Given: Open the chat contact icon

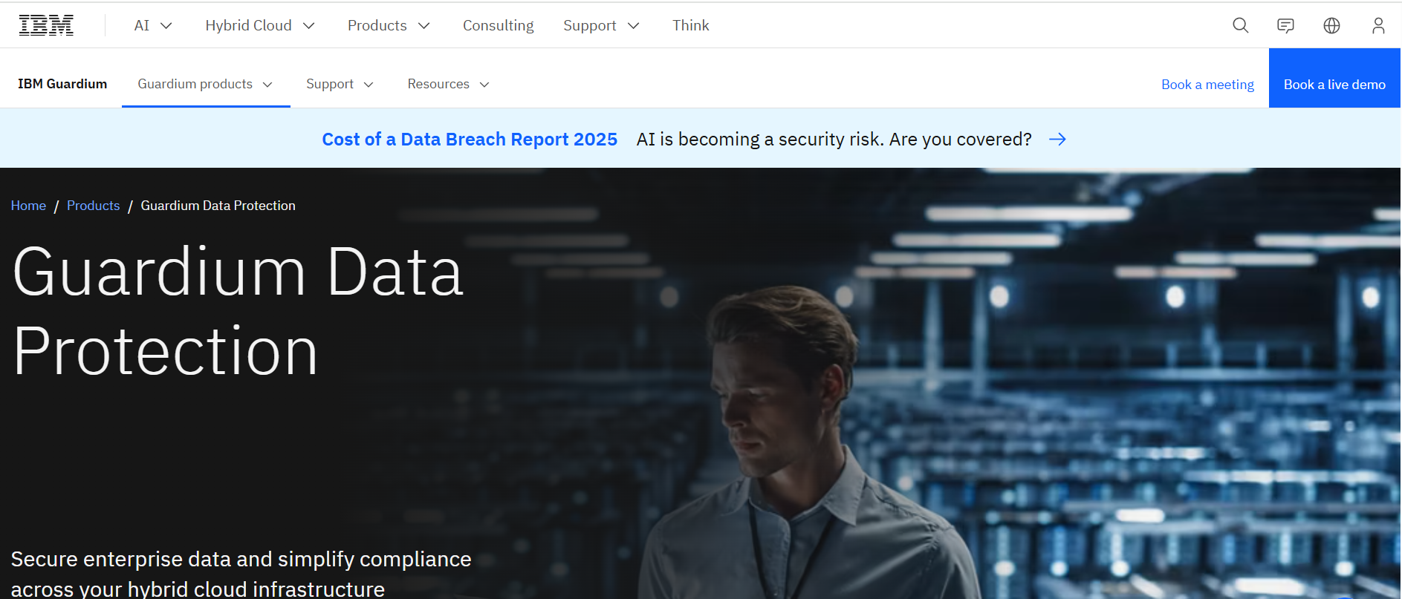Looking at the screenshot, I should point(1285,25).
